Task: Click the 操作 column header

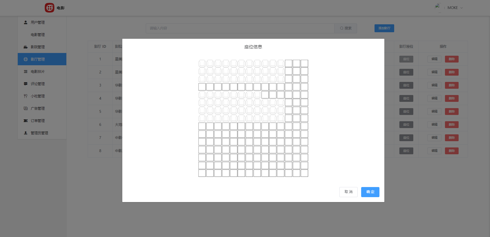Action: [x=443, y=46]
